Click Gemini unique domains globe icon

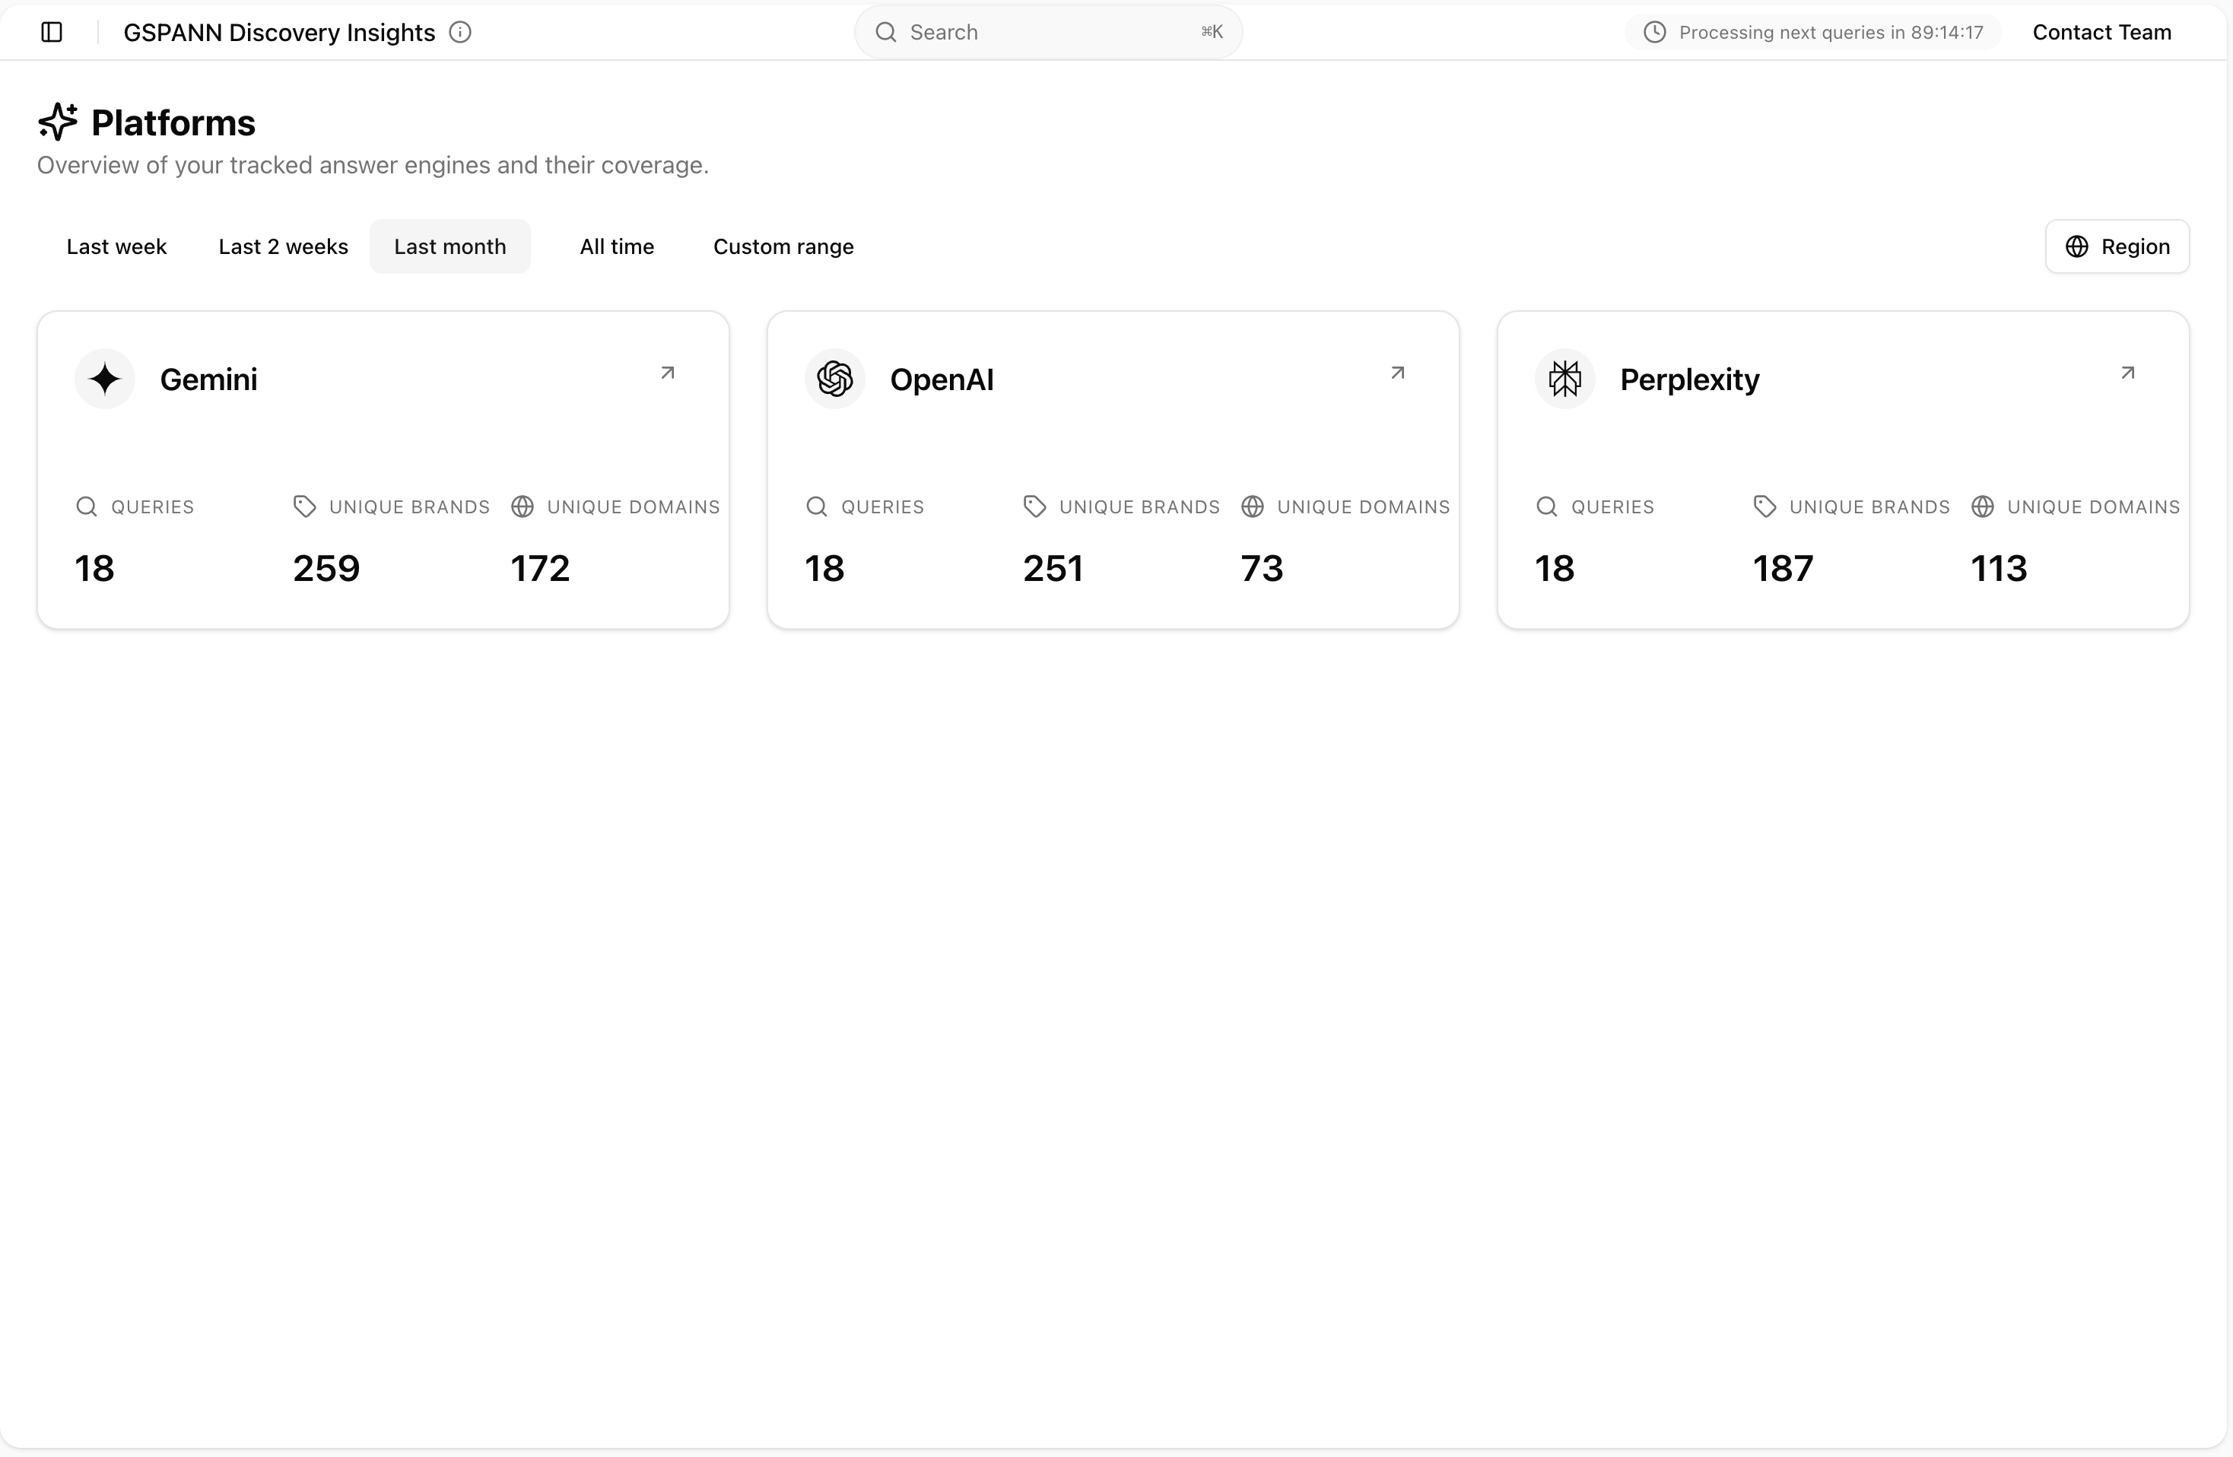coord(523,506)
